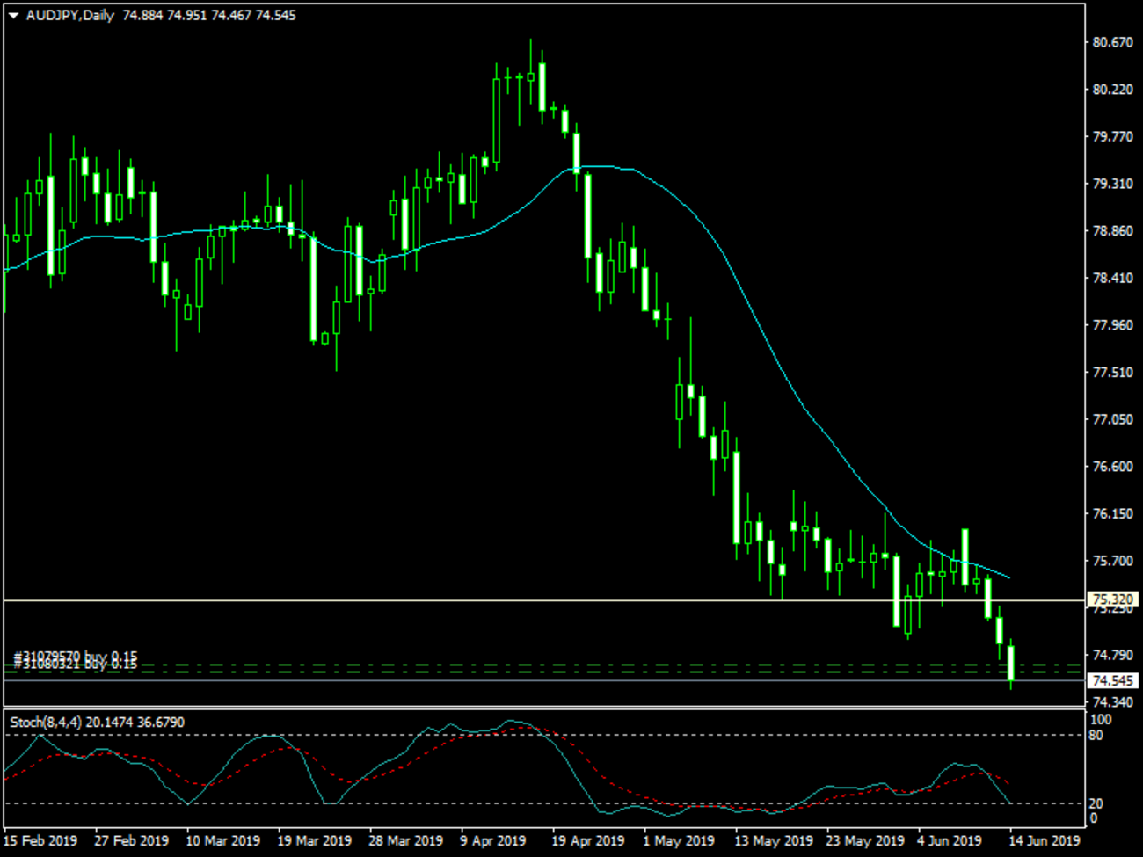This screenshot has width=1143, height=857.
Task: Click the "14 Jun 2019" date label
Action: (1045, 840)
